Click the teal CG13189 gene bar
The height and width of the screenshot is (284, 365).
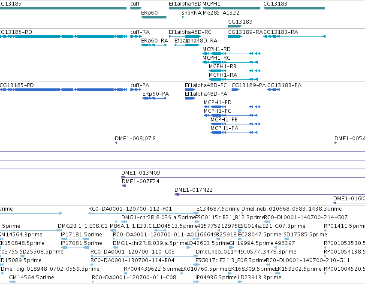pos(235,26)
